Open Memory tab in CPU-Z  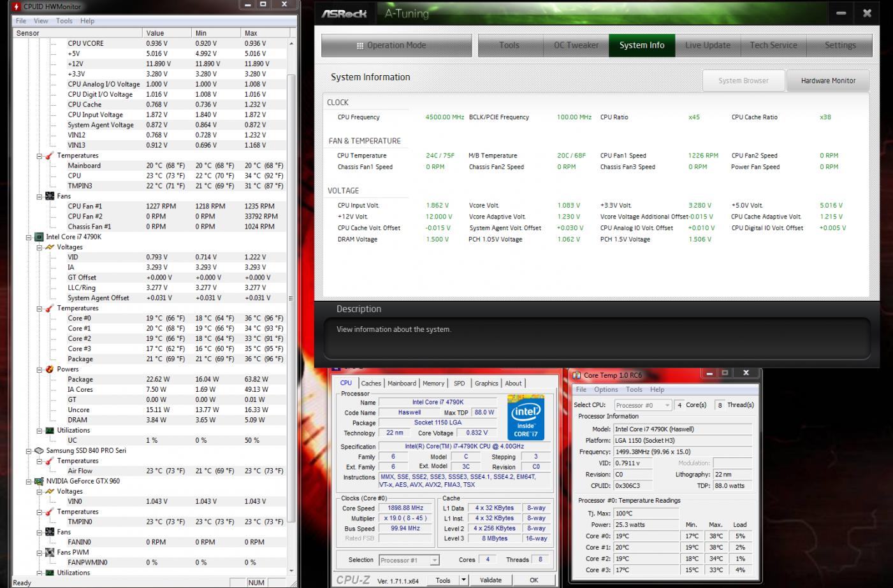[433, 384]
